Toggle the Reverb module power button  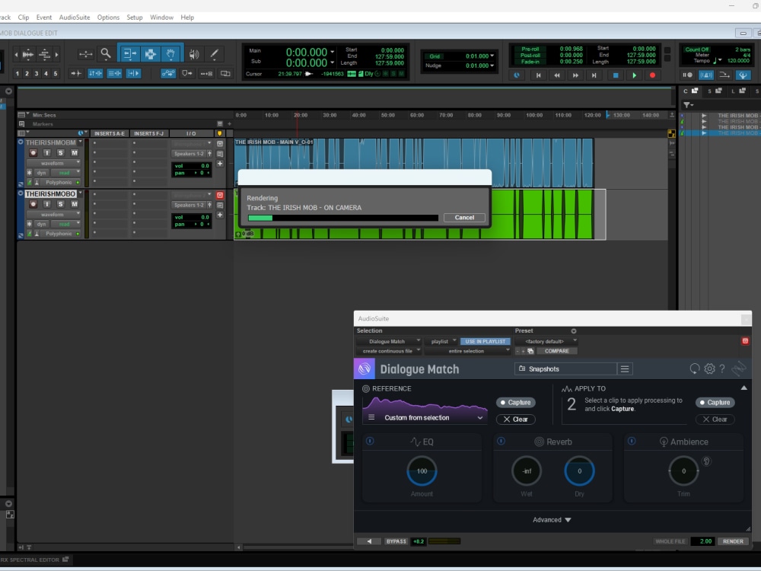pyautogui.click(x=501, y=441)
